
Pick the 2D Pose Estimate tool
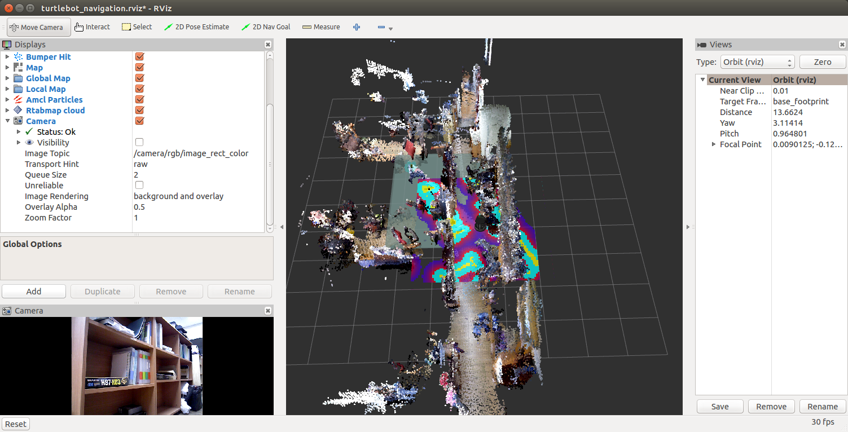pos(196,27)
